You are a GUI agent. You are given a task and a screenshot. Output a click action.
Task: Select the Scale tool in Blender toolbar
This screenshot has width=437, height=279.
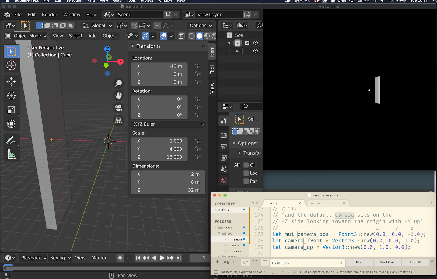tap(11, 110)
